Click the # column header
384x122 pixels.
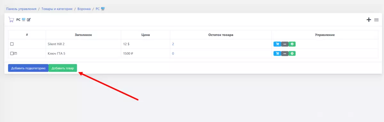pos(27,35)
